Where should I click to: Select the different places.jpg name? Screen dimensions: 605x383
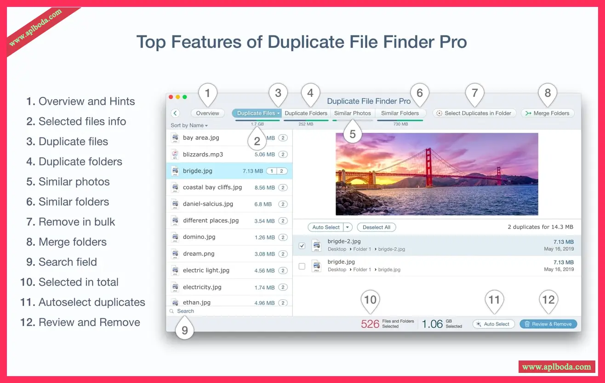[x=211, y=220]
